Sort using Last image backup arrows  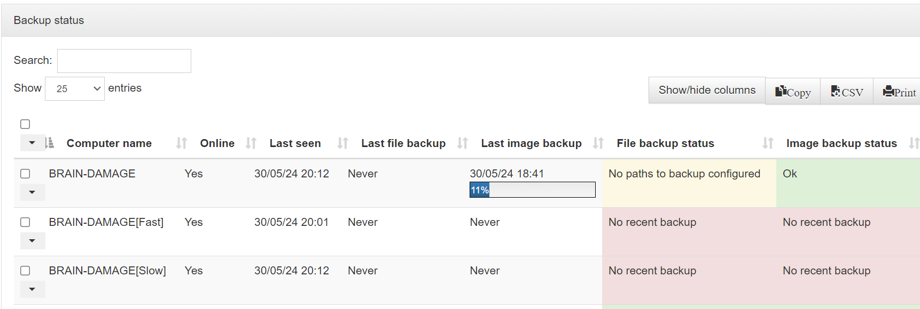pyautogui.click(x=598, y=143)
